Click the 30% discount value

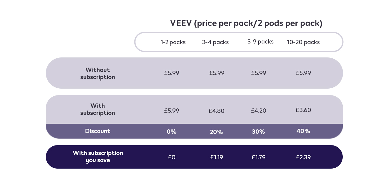point(259,132)
